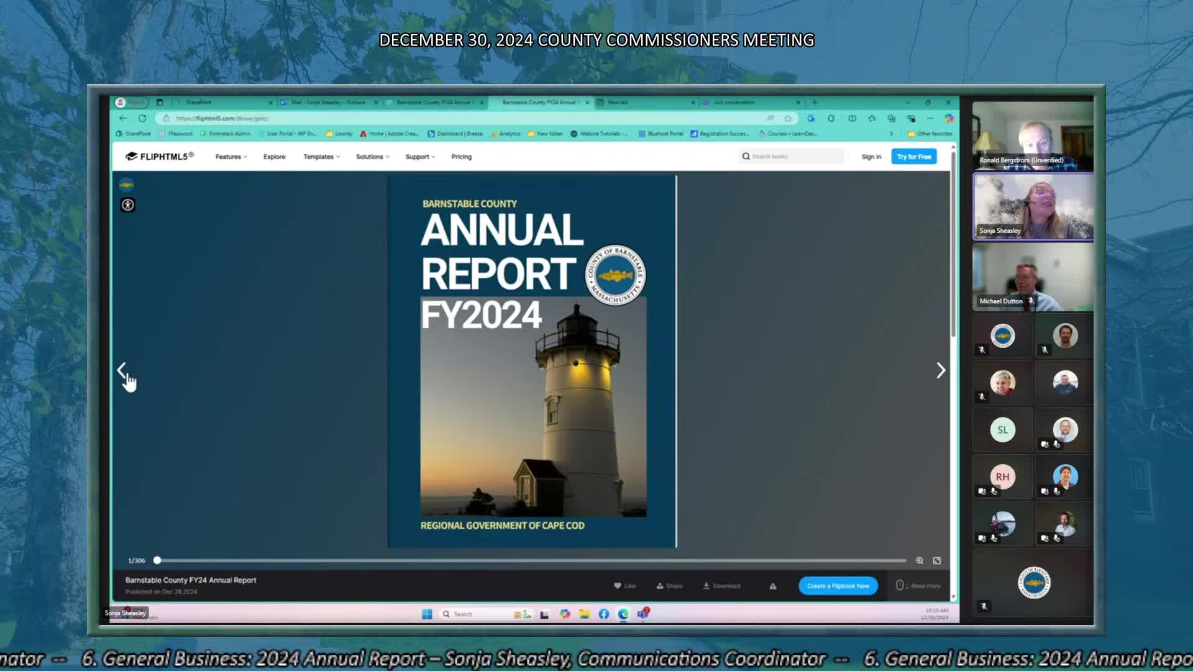Open the Other favorites folder
Viewport: 1193px width, 671px height.
930,134
